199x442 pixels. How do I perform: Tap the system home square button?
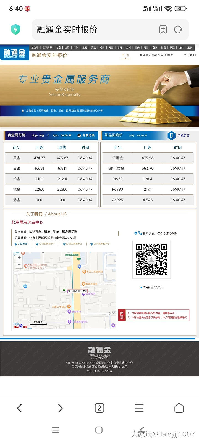(x=99, y=430)
